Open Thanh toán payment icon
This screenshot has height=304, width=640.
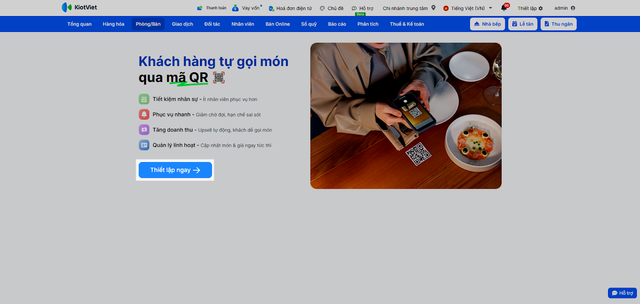(200, 8)
